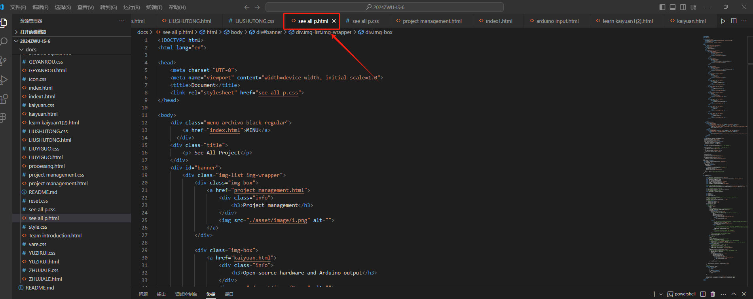Screen dimensions: 753x299
Task: Open the 选择(S) menu
Action: click(63, 7)
